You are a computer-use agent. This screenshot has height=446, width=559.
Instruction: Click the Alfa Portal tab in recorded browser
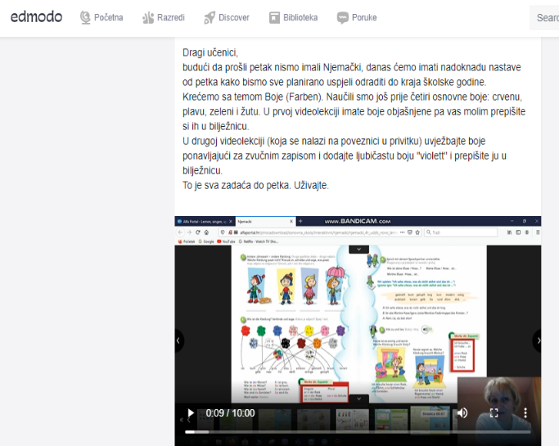[205, 222]
